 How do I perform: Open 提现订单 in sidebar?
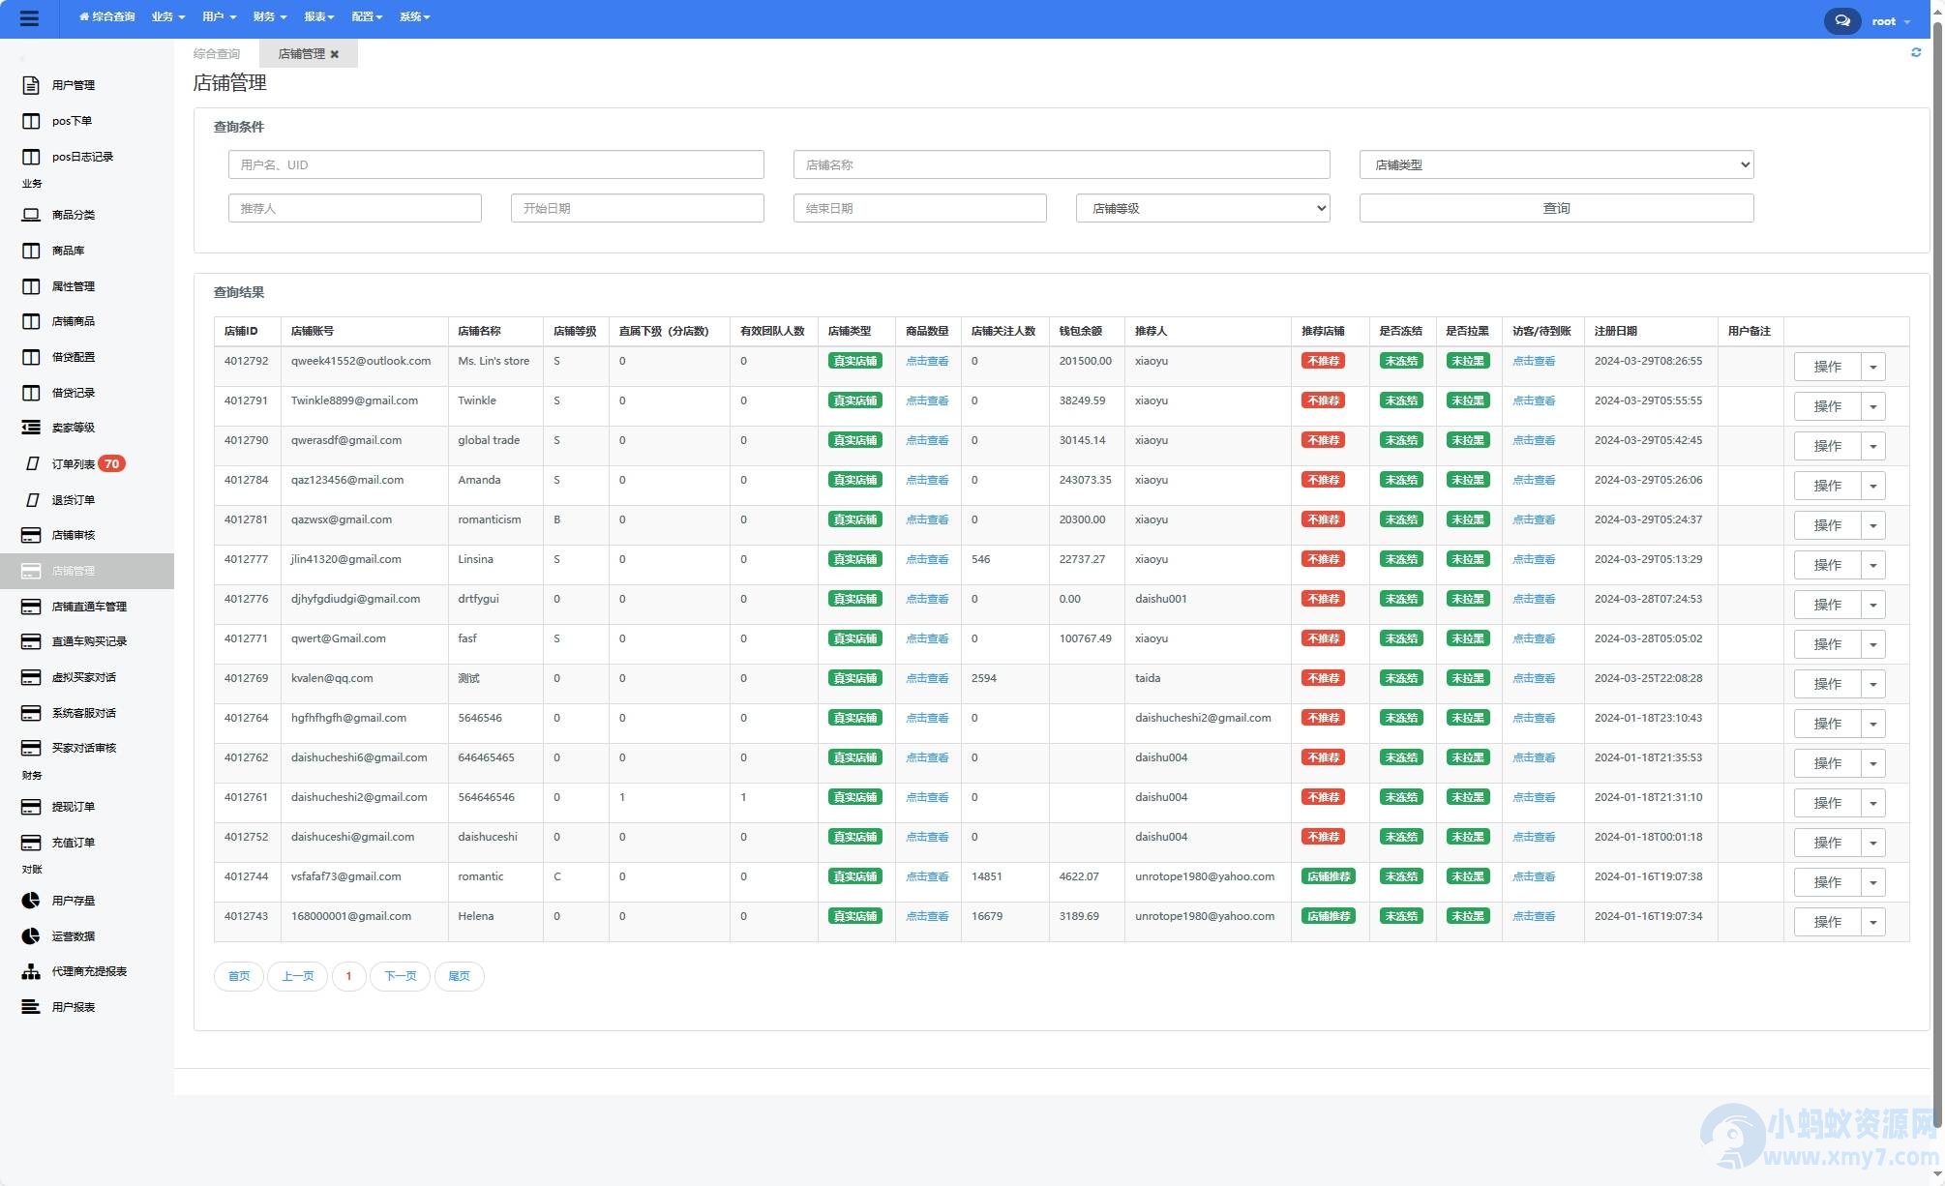tap(74, 807)
